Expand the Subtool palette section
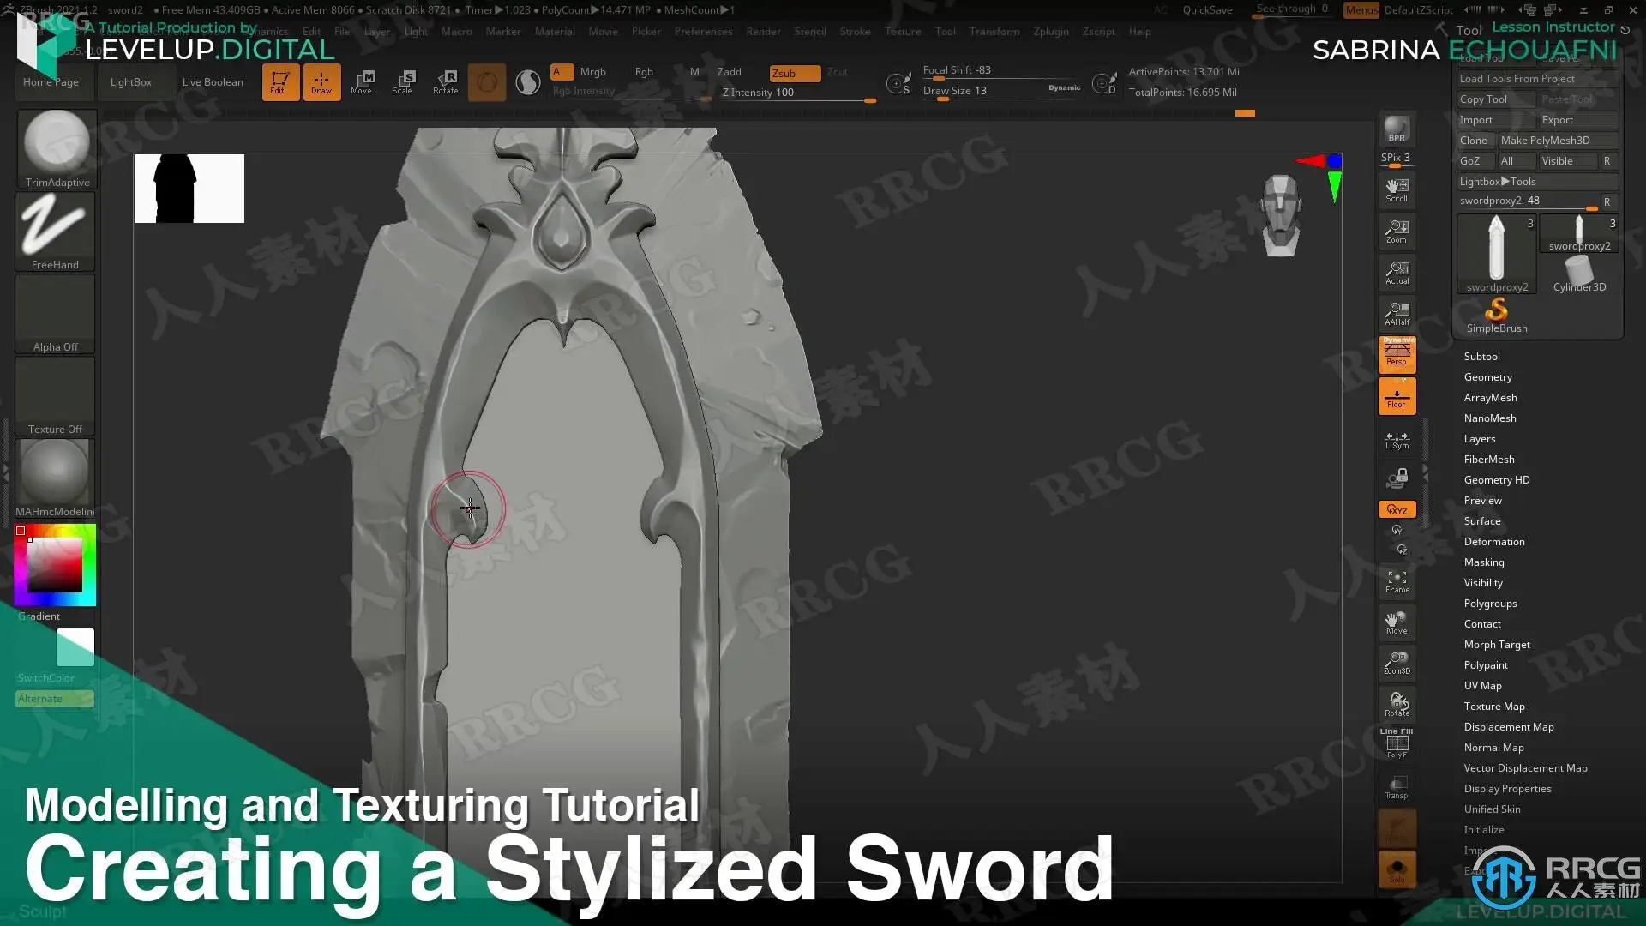Image resolution: width=1646 pixels, height=926 pixels. tap(1481, 357)
